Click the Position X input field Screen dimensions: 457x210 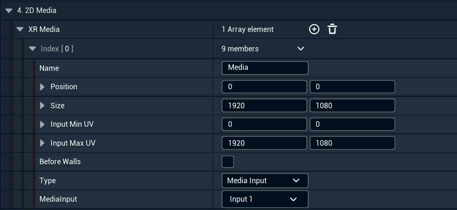pyautogui.click(x=264, y=87)
